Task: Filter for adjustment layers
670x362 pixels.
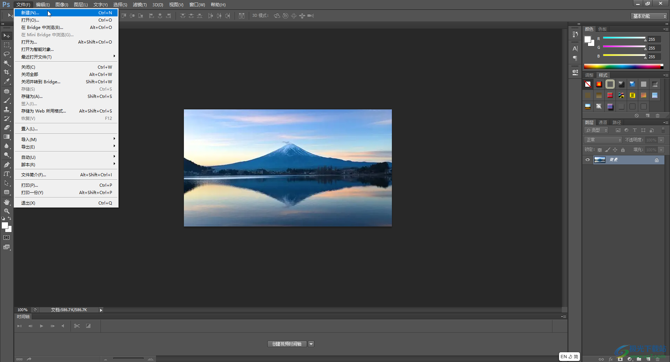Action: 626,130
